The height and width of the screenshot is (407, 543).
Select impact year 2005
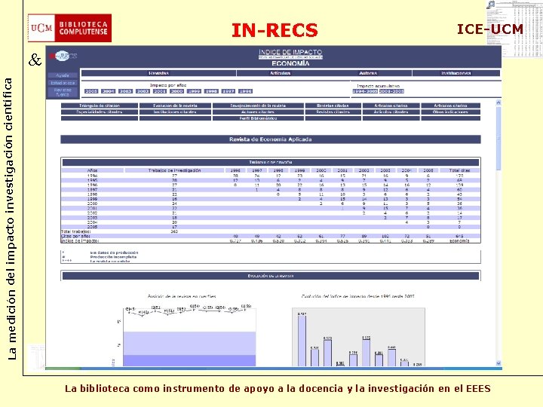91,91
